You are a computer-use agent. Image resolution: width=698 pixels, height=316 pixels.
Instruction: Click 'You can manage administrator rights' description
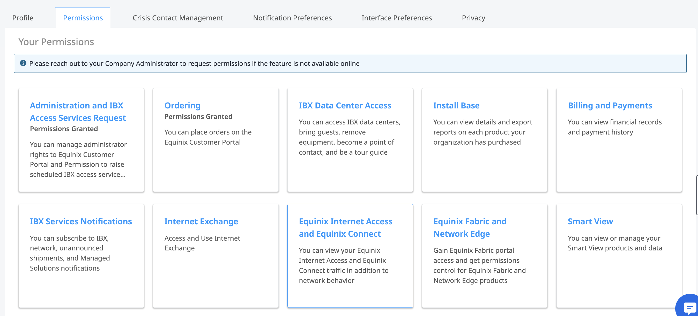[x=78, y=159]
